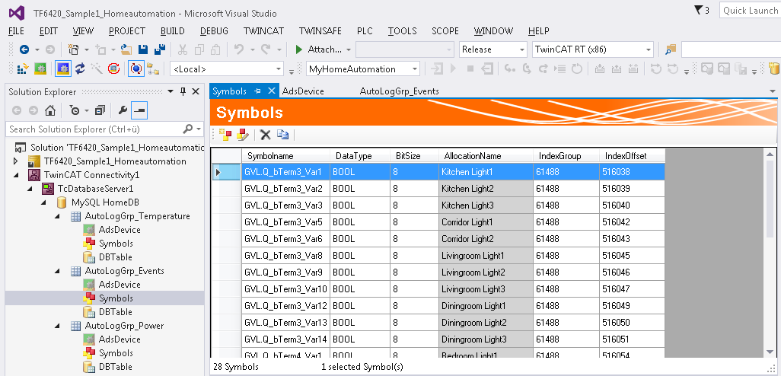Viewport: 781px width, 376px height.
Task: Click the TcDatabaseServer1 tree item
Action: 95,189
